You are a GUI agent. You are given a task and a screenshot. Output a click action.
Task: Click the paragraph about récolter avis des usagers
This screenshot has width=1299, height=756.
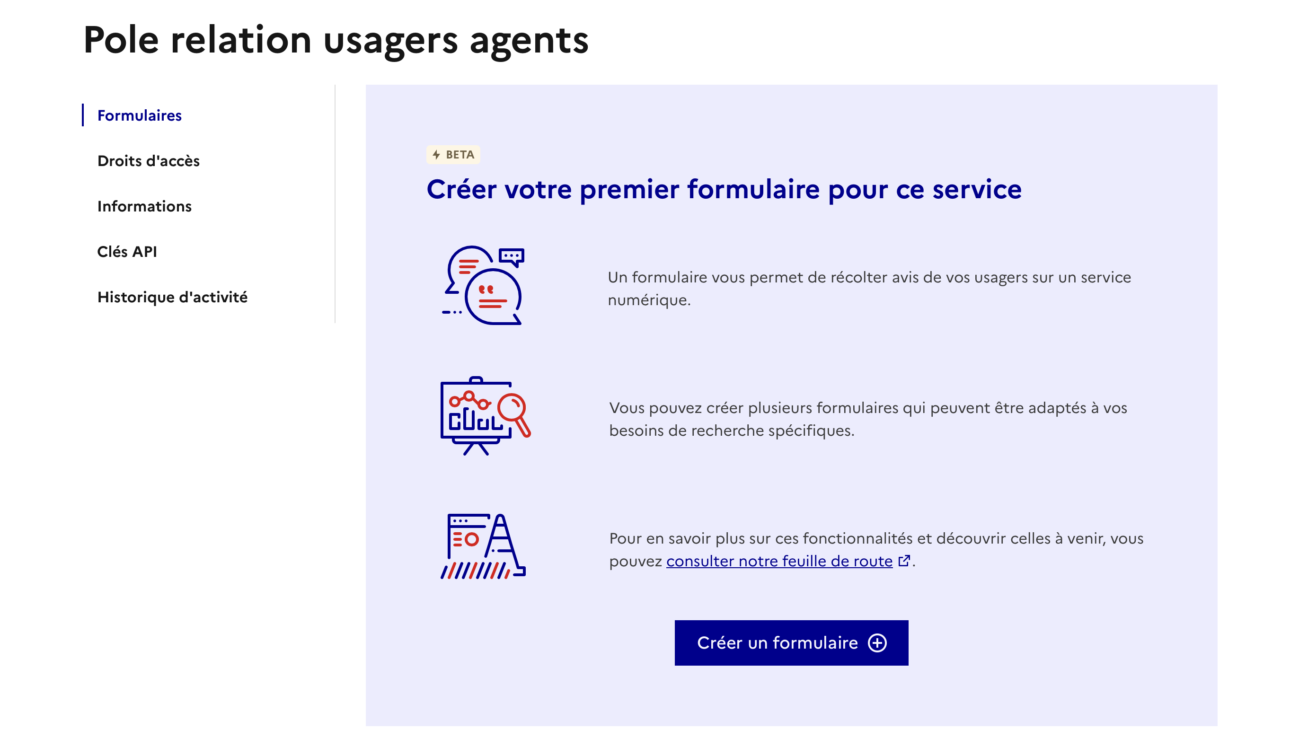(x=869, y=289)
